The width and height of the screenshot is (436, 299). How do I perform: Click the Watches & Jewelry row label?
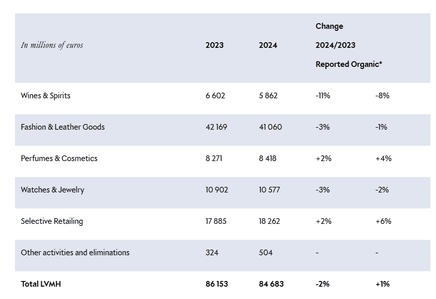tap(53, 190)
